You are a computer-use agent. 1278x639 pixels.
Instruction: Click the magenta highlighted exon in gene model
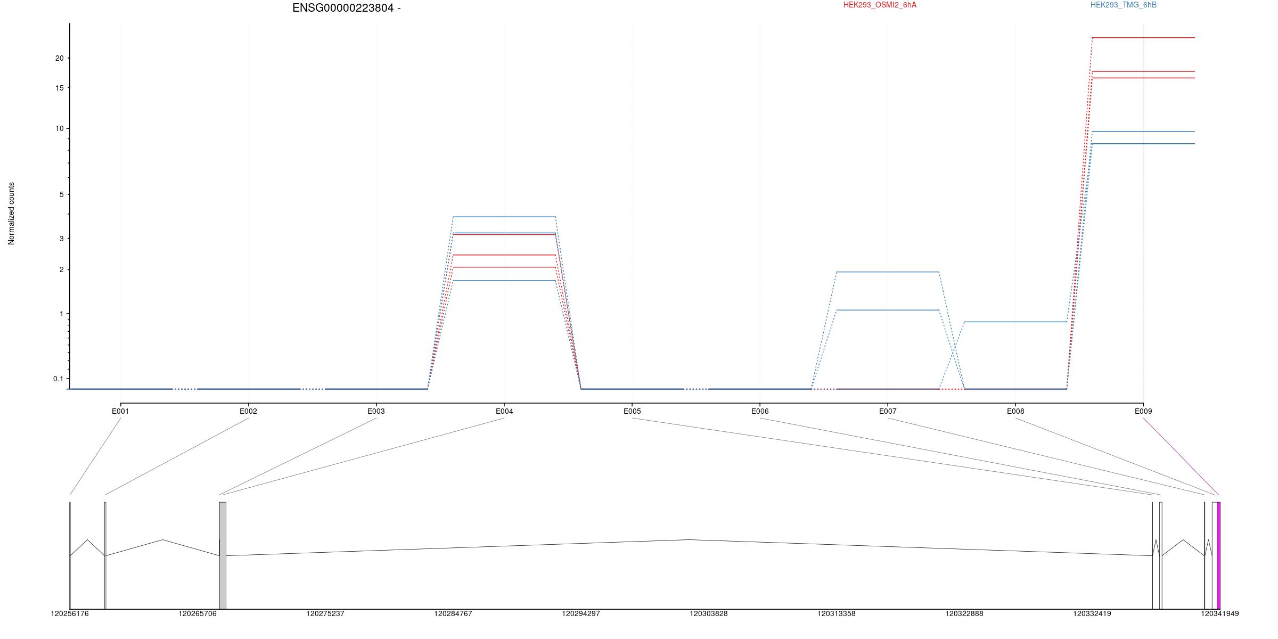click(x=1218, y=555)
